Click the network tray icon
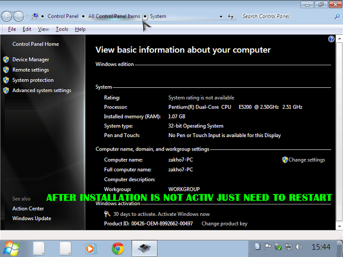Screen dimensions: 343x257 pyautogui.click(x=288, y=247)
